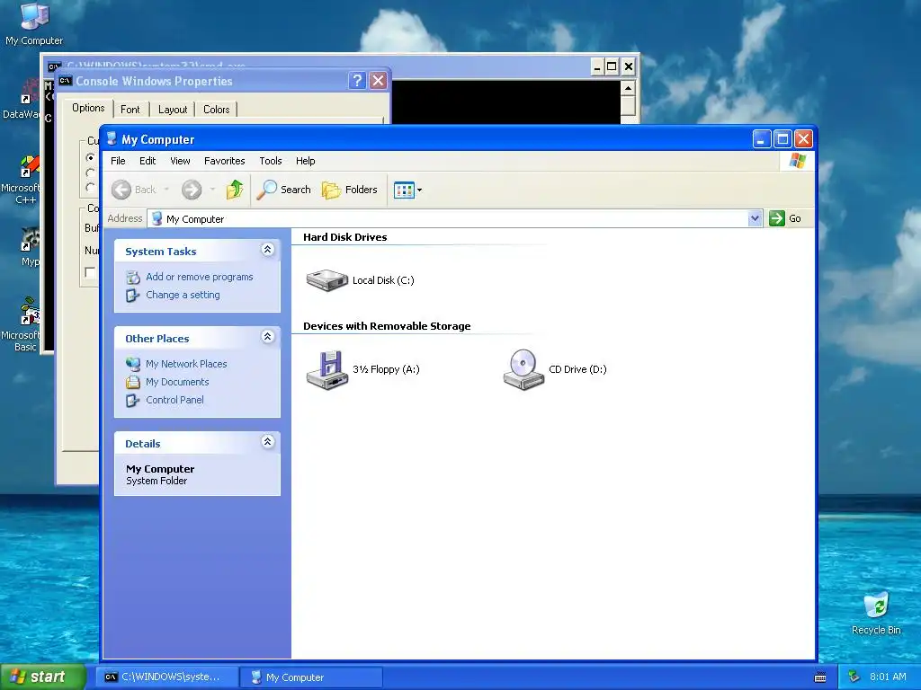Toggle the checkbox in Console Properties options

pos(90,272)
